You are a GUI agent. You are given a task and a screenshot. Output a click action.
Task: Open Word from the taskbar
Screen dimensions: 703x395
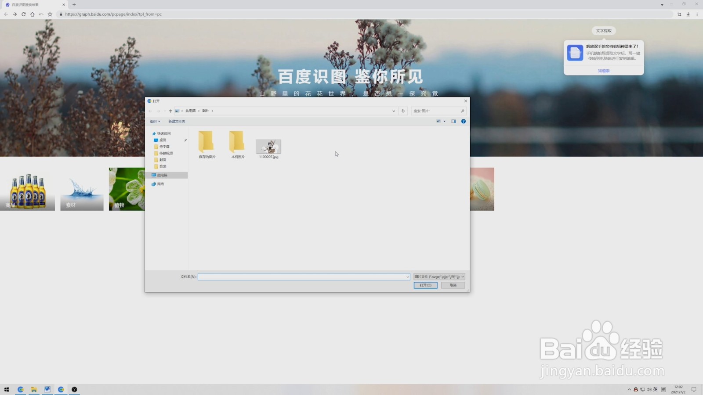(47, 389)
